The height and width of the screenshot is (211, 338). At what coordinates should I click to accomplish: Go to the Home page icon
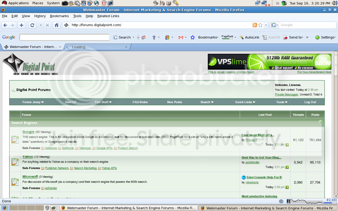coord(56,25)
